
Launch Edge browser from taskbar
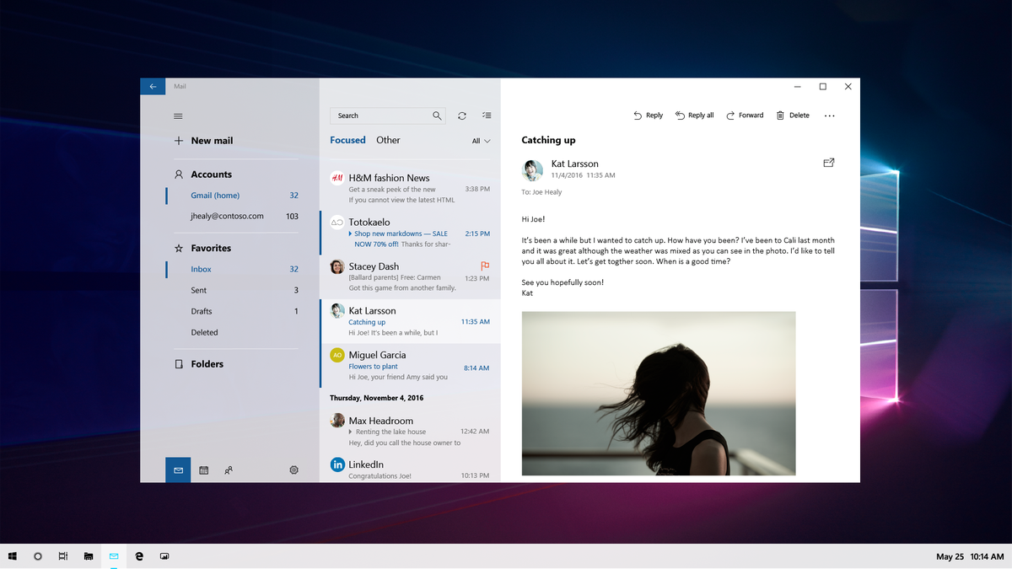(139, 556)
